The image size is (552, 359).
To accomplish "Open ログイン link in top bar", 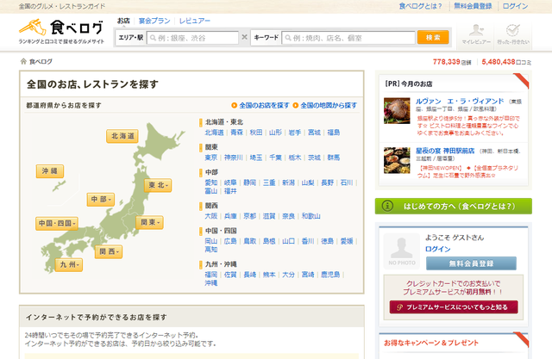I will pos(515,6).
